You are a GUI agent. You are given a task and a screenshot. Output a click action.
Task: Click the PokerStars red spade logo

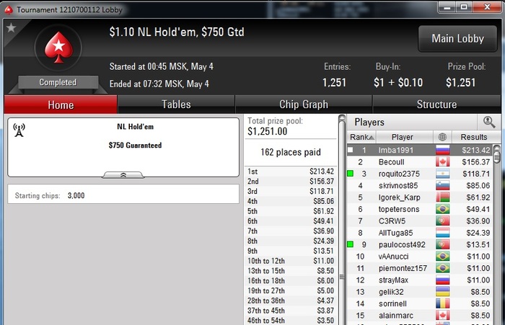[x=58, y=47]
